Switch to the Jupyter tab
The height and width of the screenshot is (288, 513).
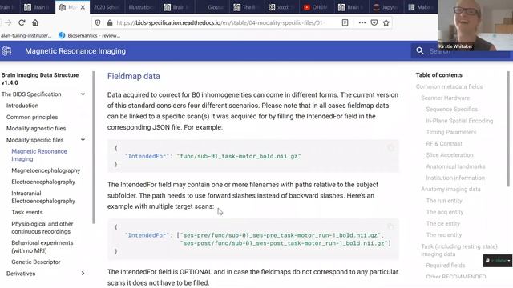386,7
